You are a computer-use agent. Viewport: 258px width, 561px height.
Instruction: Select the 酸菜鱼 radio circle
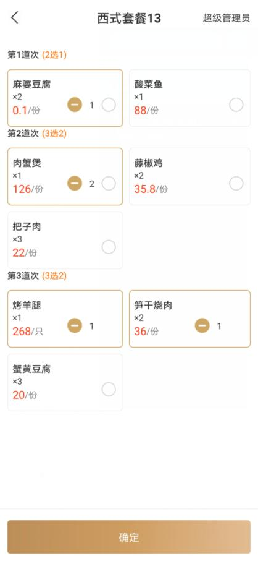pyautogui.click(x=236, y=105)
